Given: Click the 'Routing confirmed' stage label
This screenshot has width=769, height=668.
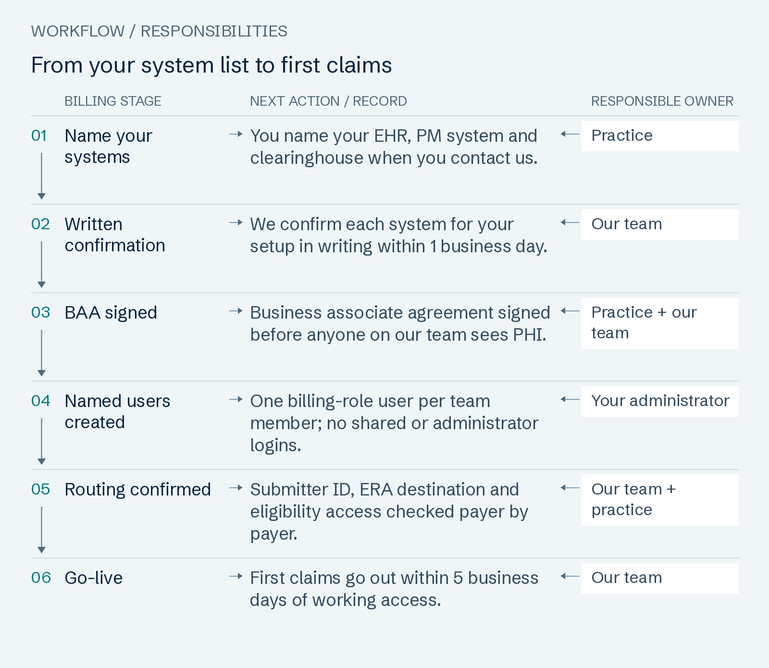Looking at the screenshot, I should pyautogui.click(x=138, y=490).
